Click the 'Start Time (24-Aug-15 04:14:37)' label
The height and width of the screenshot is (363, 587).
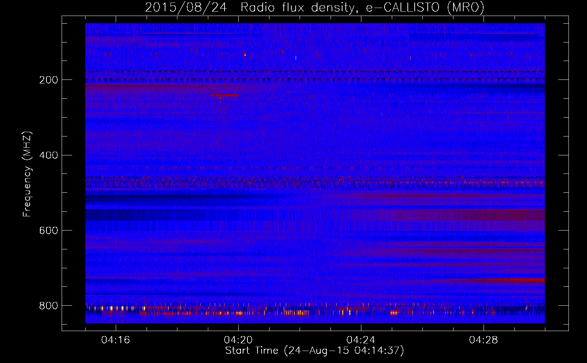pos(315,351)
